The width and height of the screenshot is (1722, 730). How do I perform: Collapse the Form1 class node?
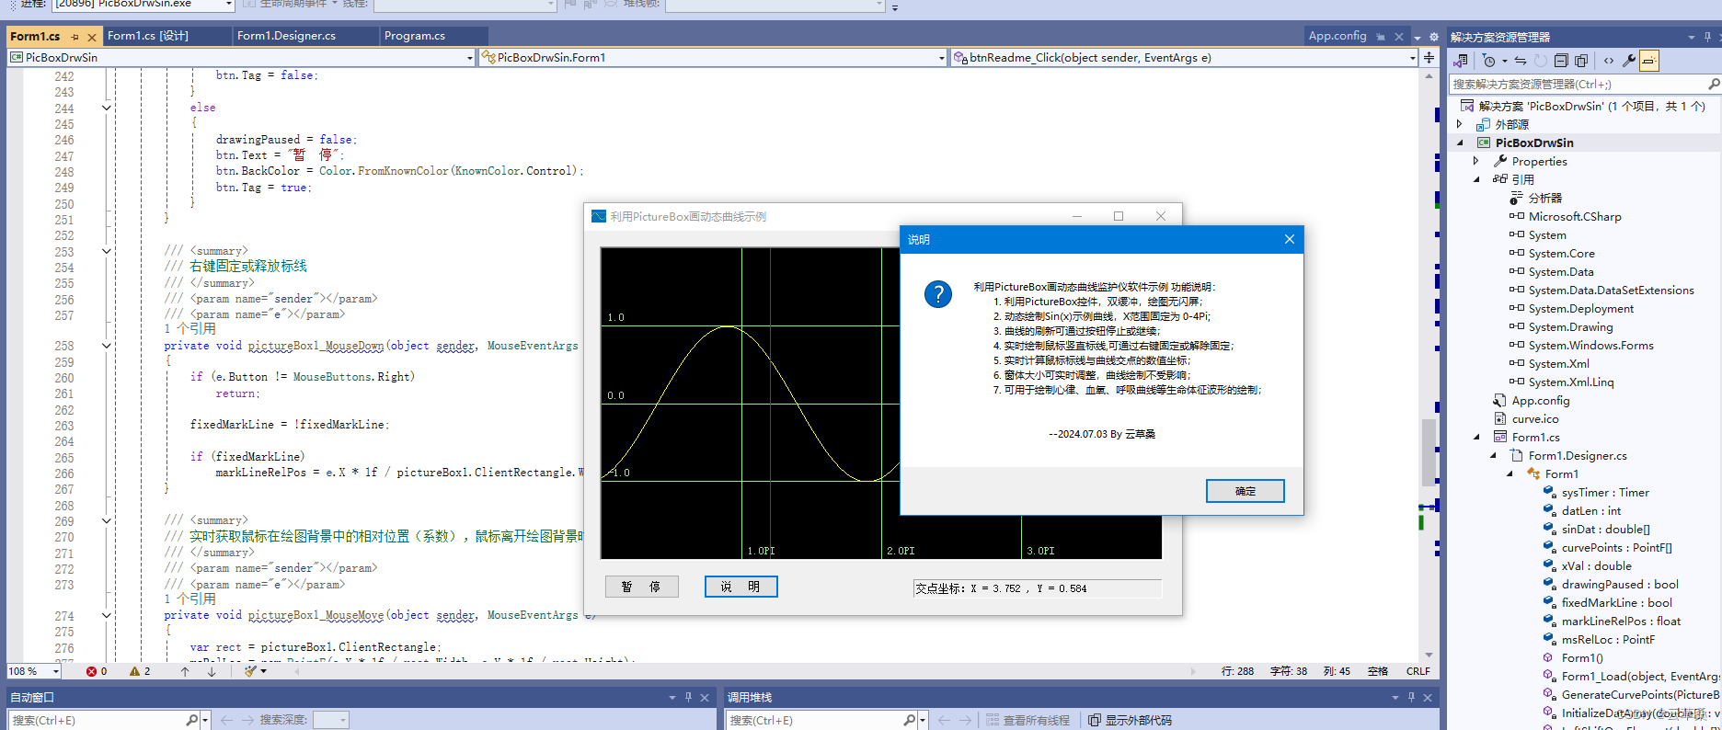tap(1510, 473)
